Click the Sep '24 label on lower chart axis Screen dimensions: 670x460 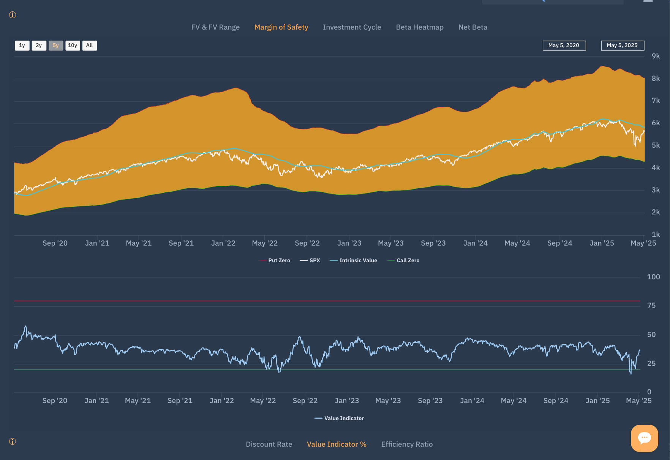tap(556, 401)
